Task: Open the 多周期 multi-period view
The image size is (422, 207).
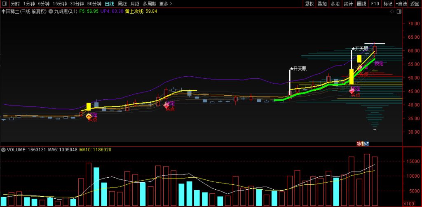Action: (150, 4)
